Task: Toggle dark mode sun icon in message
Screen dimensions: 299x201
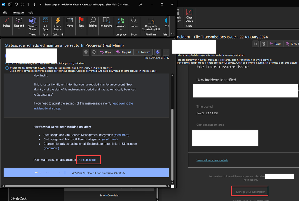Action: [x=86, y=52]
